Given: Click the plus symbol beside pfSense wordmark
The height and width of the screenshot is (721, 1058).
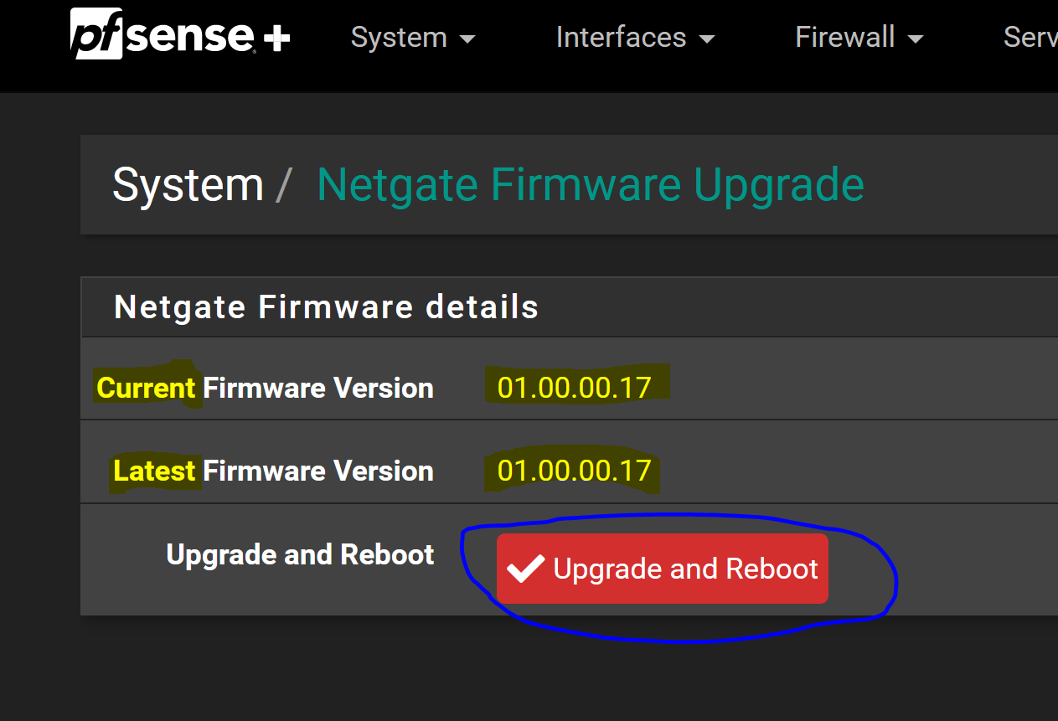Looking at the screenshot, I should (277, 39).
